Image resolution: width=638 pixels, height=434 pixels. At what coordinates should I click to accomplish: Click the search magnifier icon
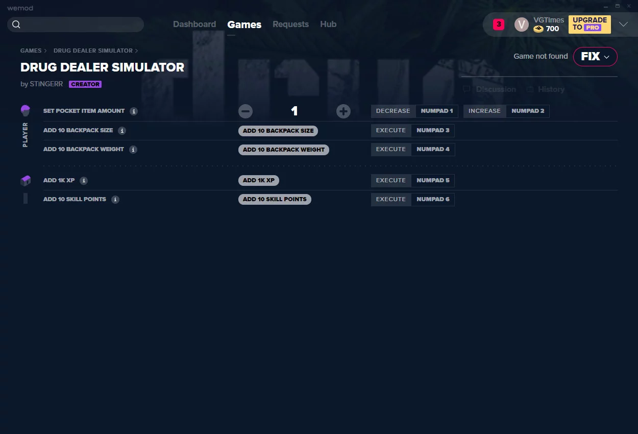coord(16,25)
